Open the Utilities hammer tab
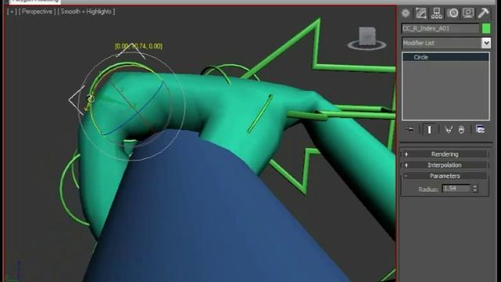This screenshot has width=501, height=282. click(x=484, y=13)
